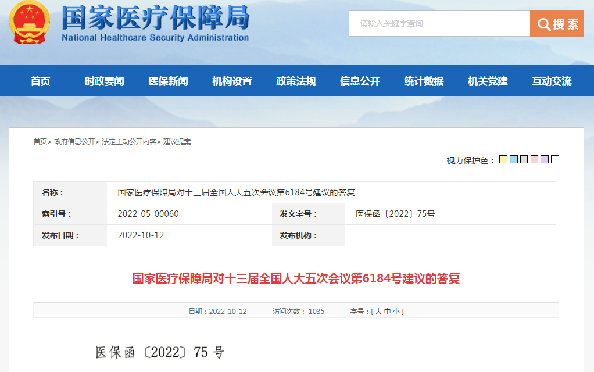Open the 首页 navigation item

click(x=40, y=81)
